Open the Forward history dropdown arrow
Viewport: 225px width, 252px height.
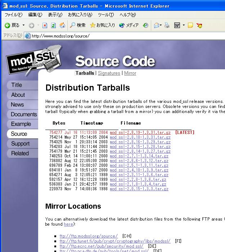pos(38,25)
